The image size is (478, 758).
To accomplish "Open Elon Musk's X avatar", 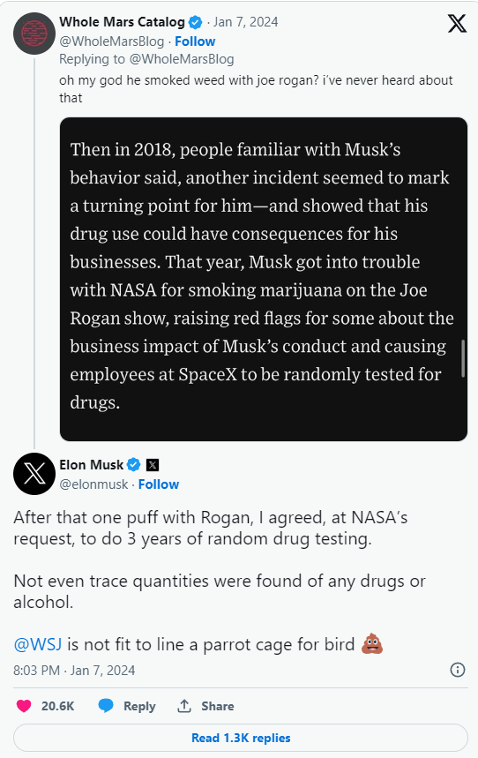I will click(34, 473).
